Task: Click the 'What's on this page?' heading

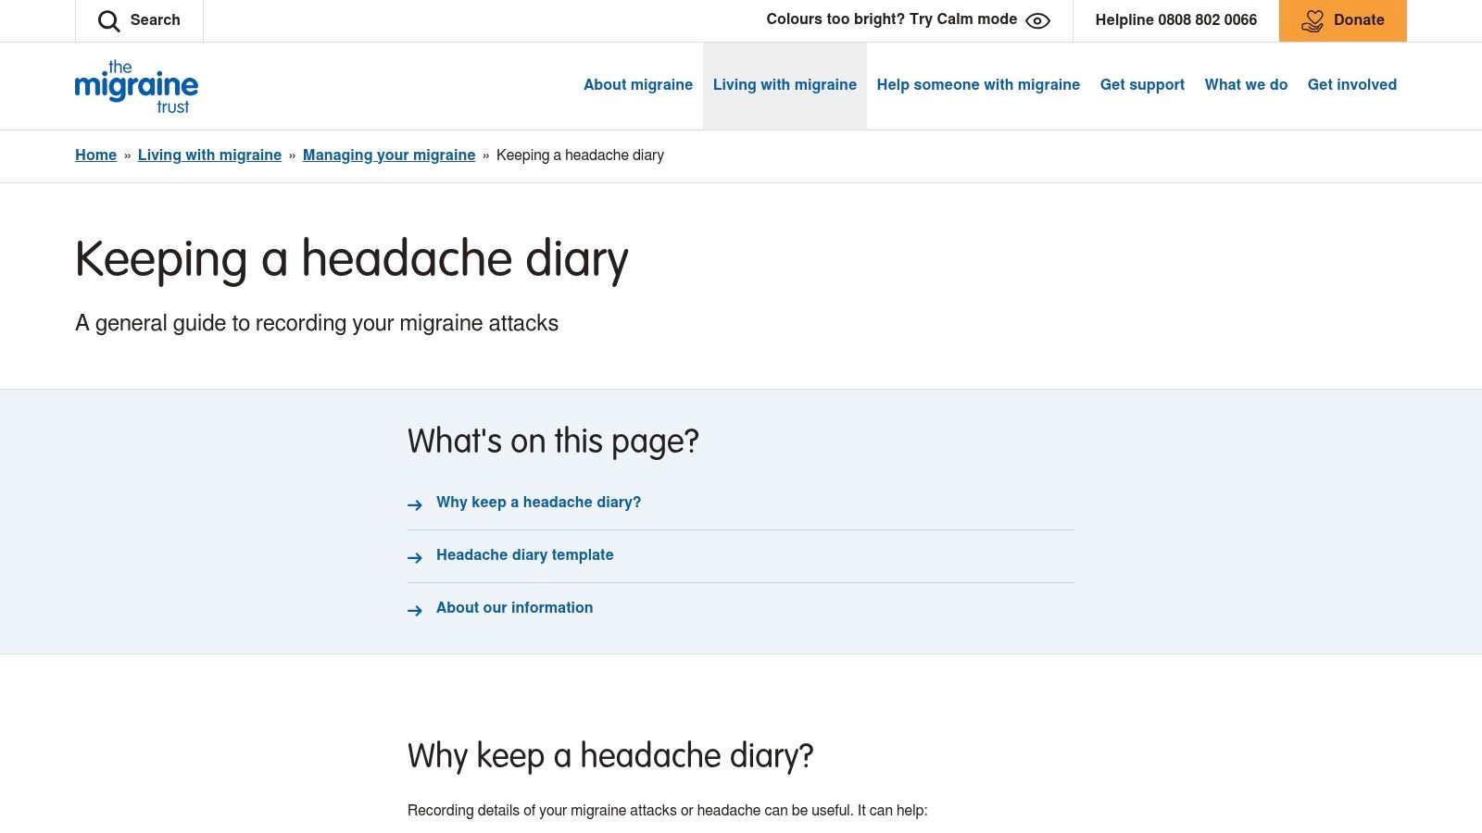Action: click(553, 441)
